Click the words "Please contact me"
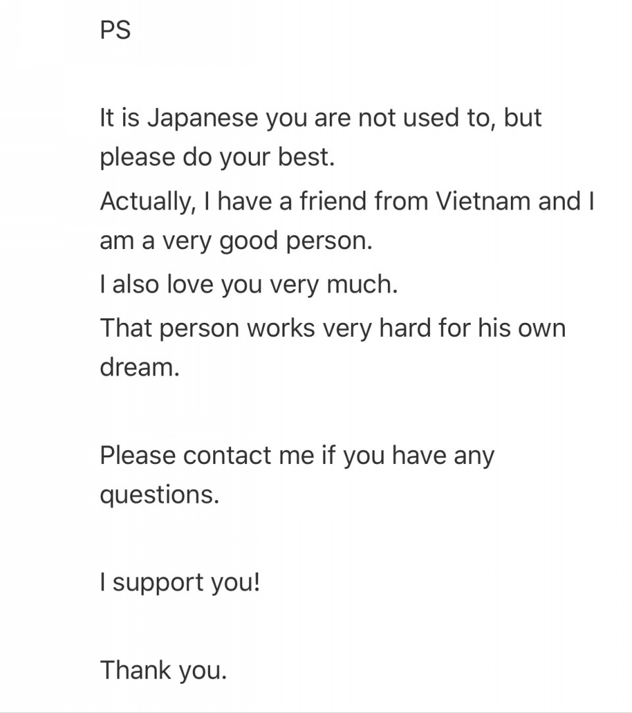Viewport: 632px width, 713px height. tap(207, 455)
